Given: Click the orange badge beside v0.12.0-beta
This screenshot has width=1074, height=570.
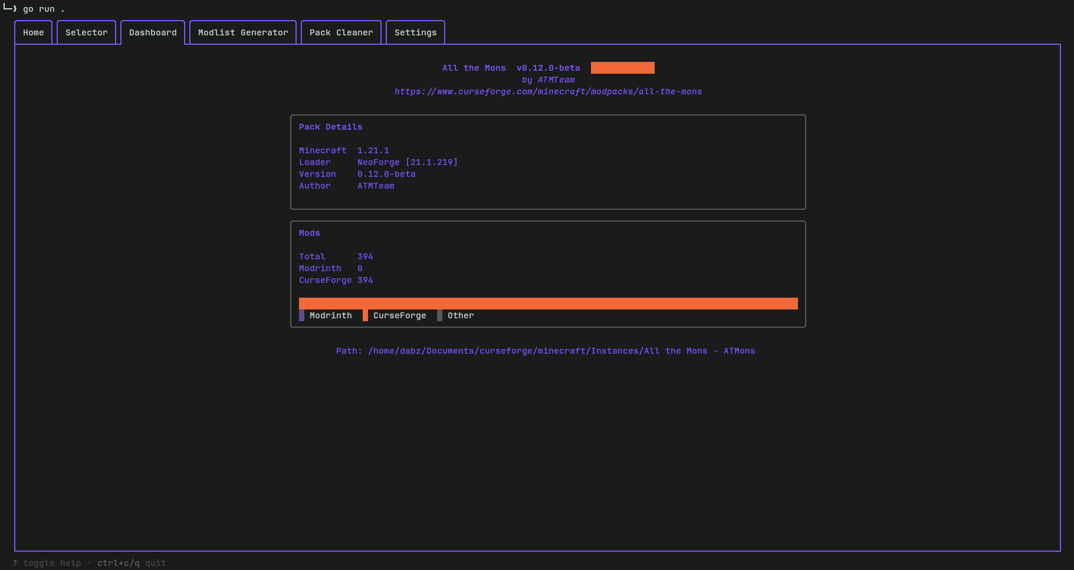Looking at the screenshot, I should pos(623,68).
